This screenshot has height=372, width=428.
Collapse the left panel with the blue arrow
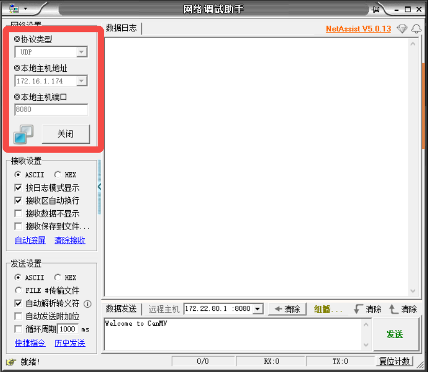point(99,187)
